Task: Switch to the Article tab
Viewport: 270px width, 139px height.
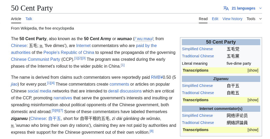Action: click(16, 19)
